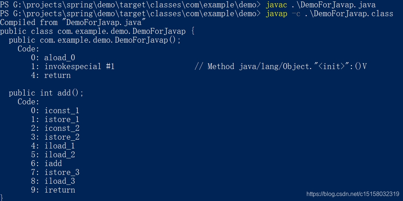Click .\DemoForJavap.java argument on first line
The image size is (403, 201).
click(334, 5)
